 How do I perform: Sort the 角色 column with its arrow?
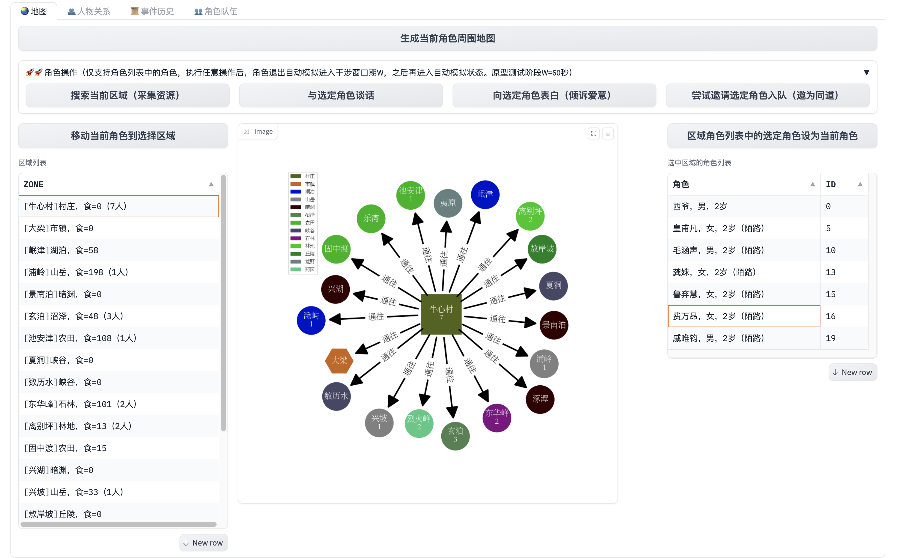point(812,184)
